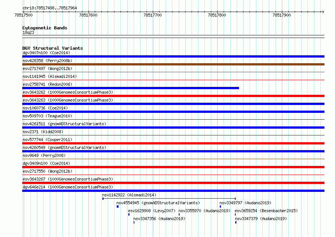
Task: Click ruler position 78517600
Action: coord(88,15)
